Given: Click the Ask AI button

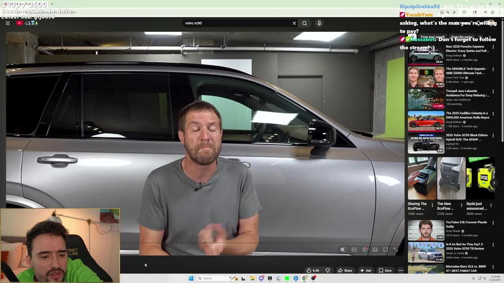Looking at the screenshot, I should tap(365, 270).
